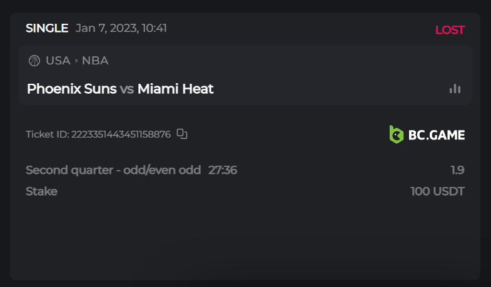Click the SINGLE bet type label

coord(47,28)
